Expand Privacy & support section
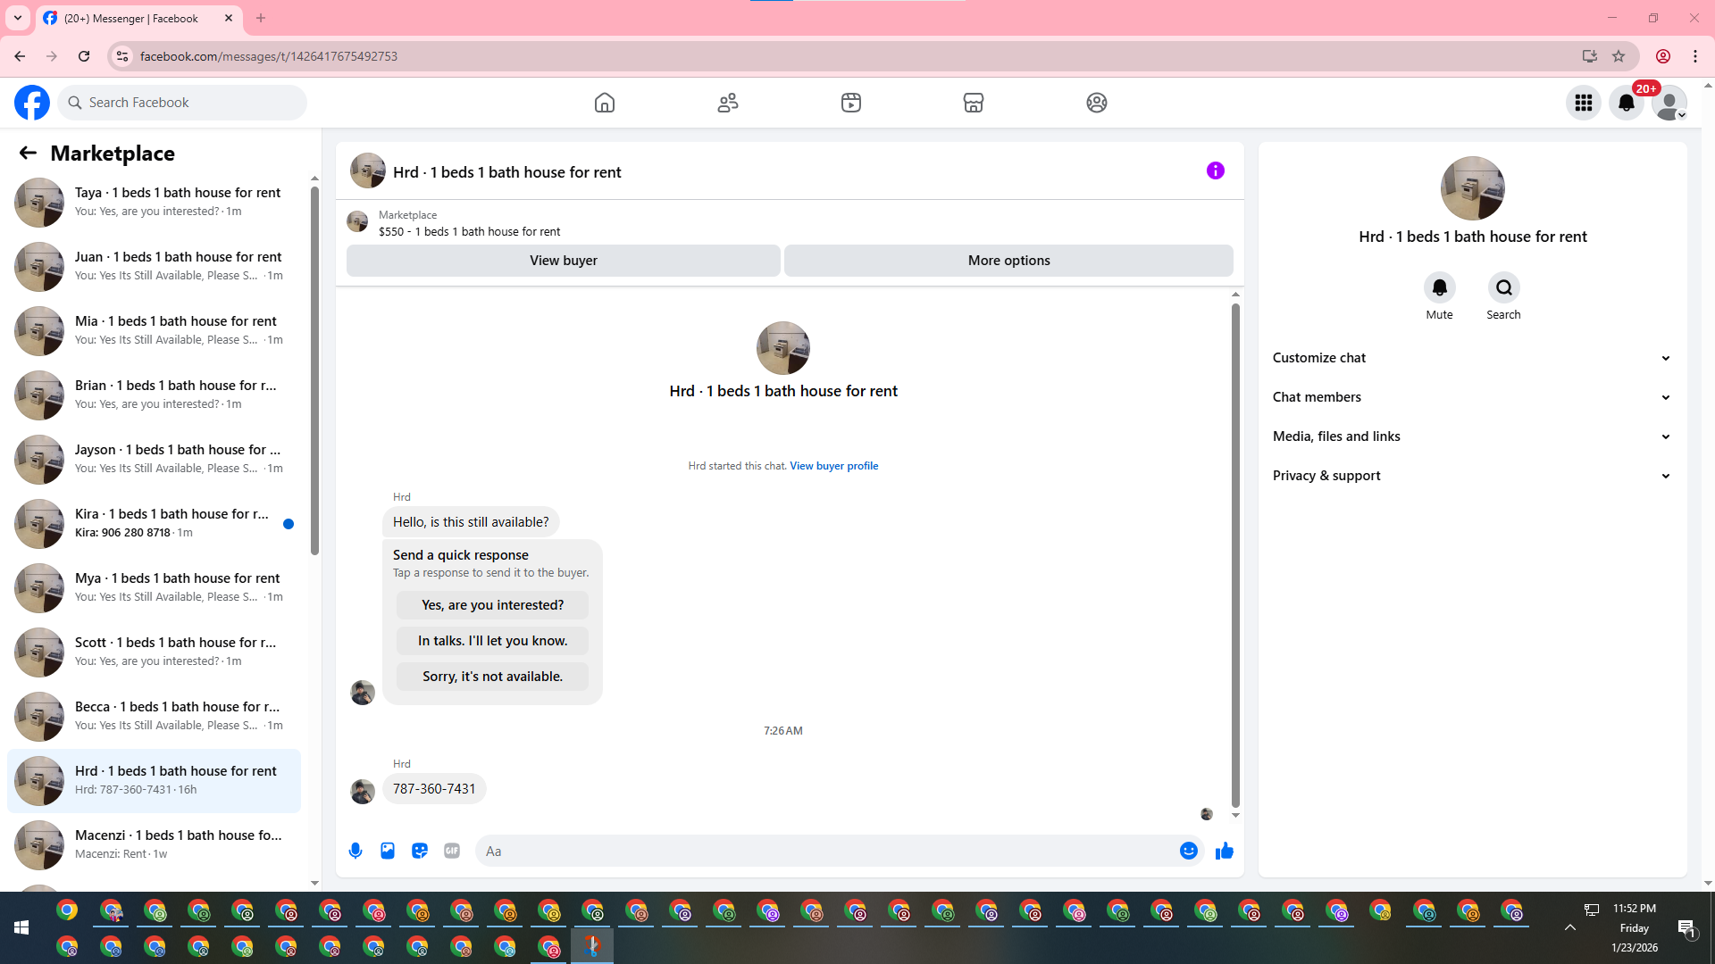 click(1471, 476)
